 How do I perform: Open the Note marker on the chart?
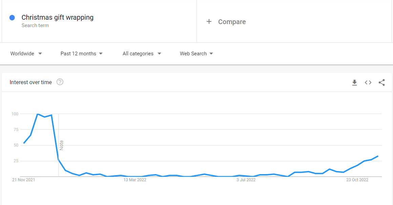click(61, 145)
